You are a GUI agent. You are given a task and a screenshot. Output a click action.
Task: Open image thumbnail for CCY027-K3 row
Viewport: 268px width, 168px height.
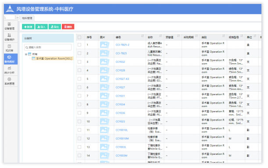tap(104, 79)
